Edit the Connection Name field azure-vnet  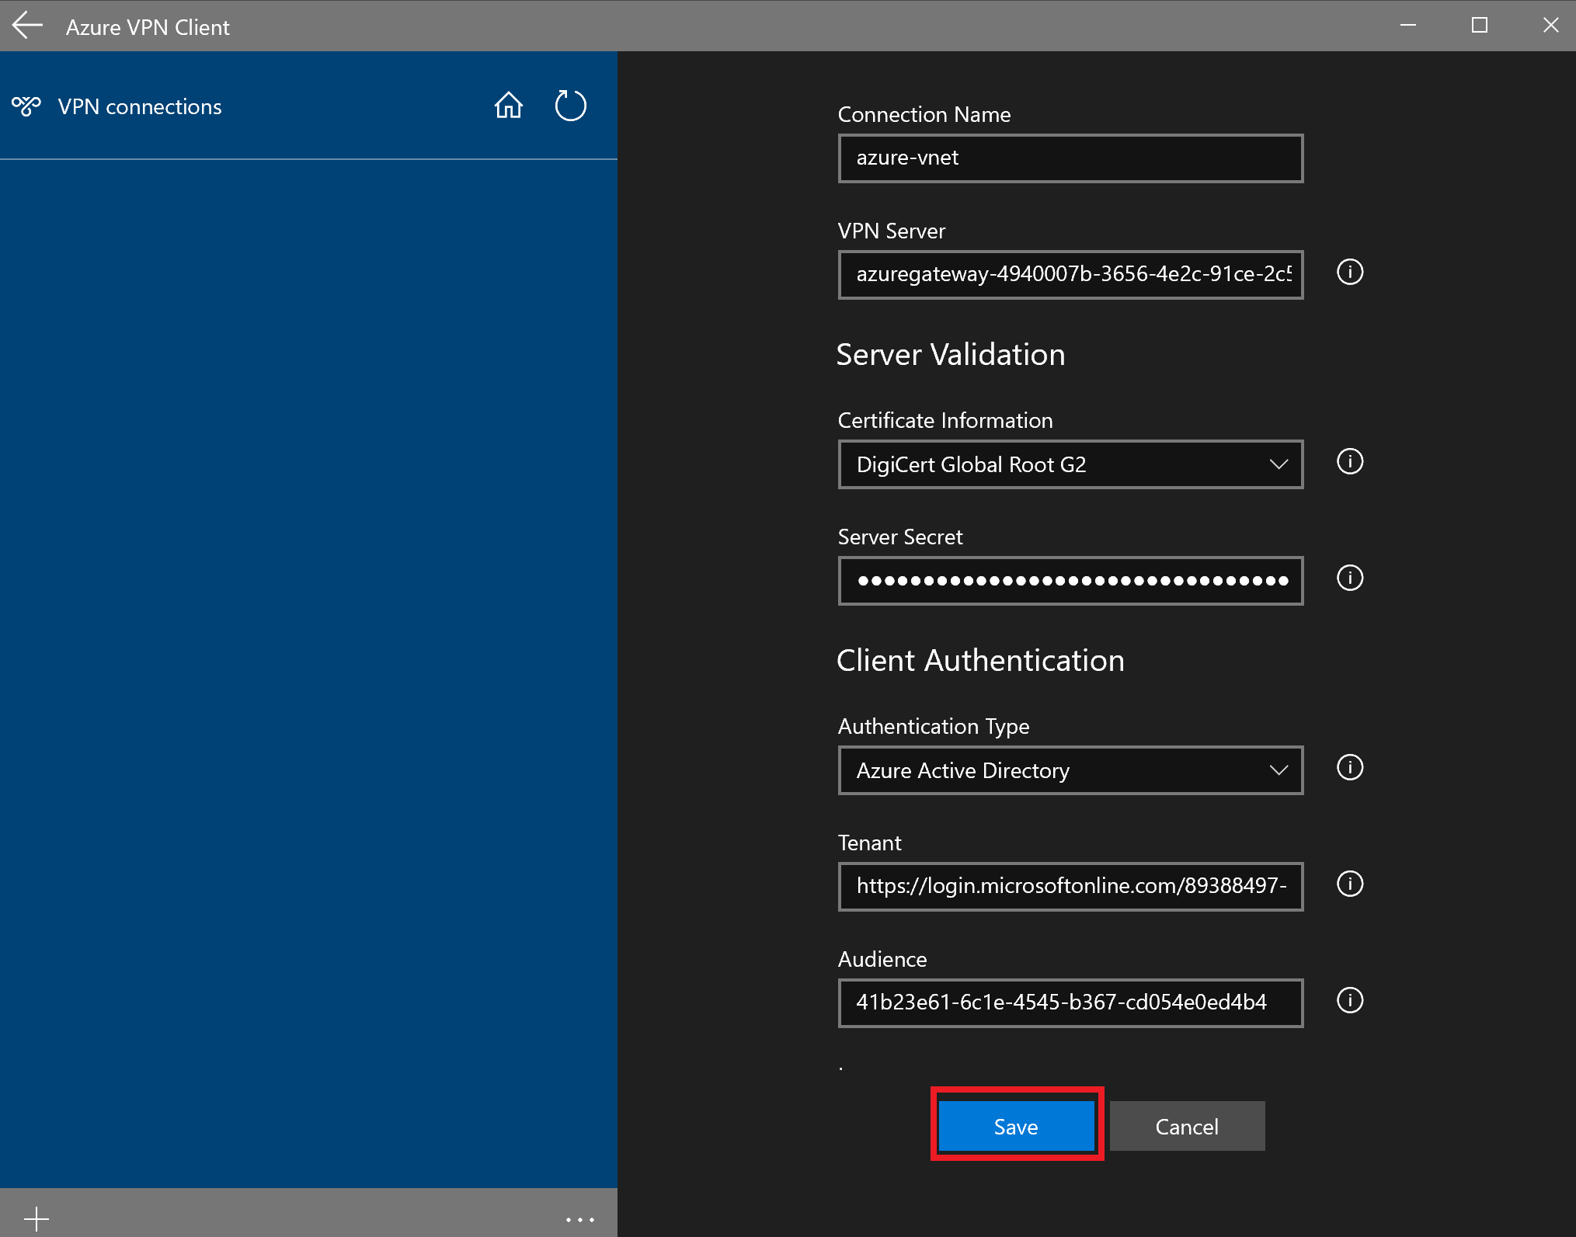tap(1070, 158)
